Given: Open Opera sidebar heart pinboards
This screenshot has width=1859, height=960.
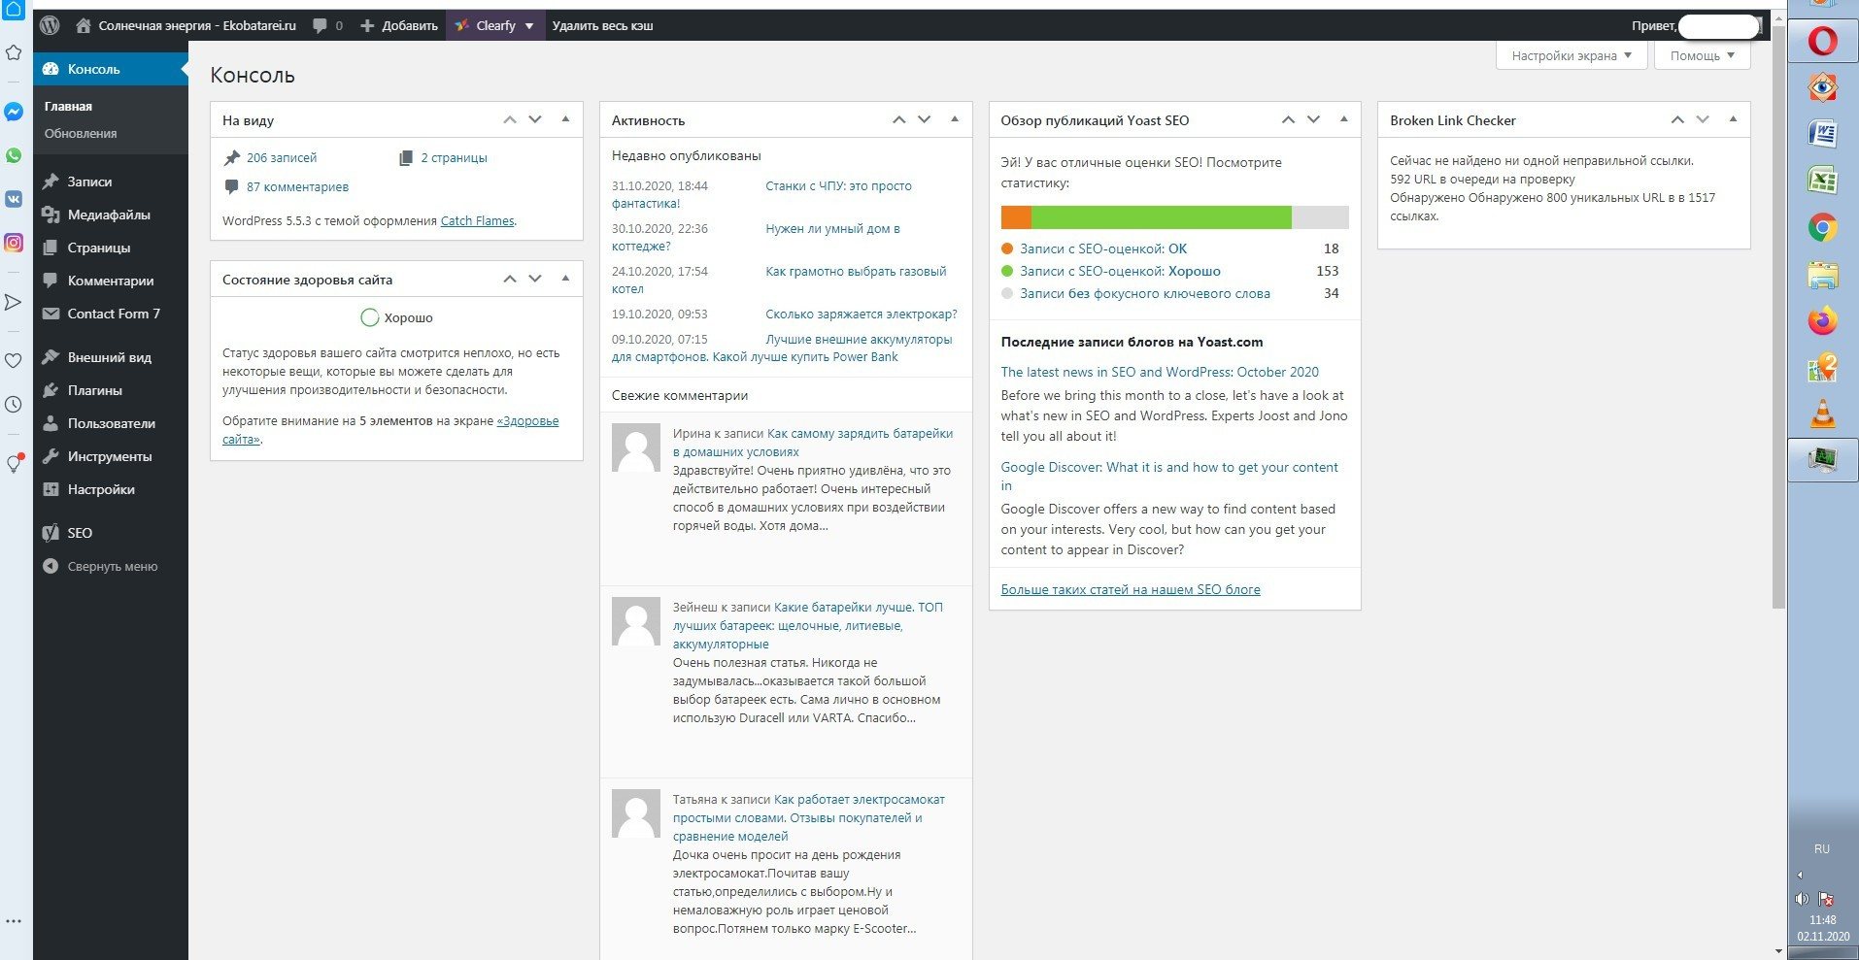Looking at the screenshot, I should tap(14, 361).
